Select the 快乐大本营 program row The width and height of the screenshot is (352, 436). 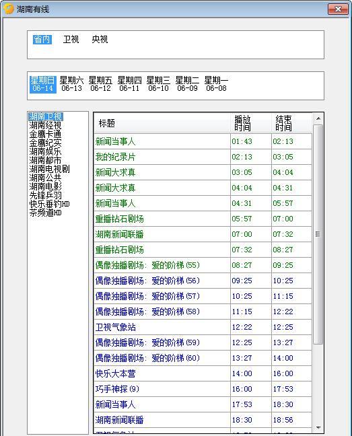[x=203, y=373]
